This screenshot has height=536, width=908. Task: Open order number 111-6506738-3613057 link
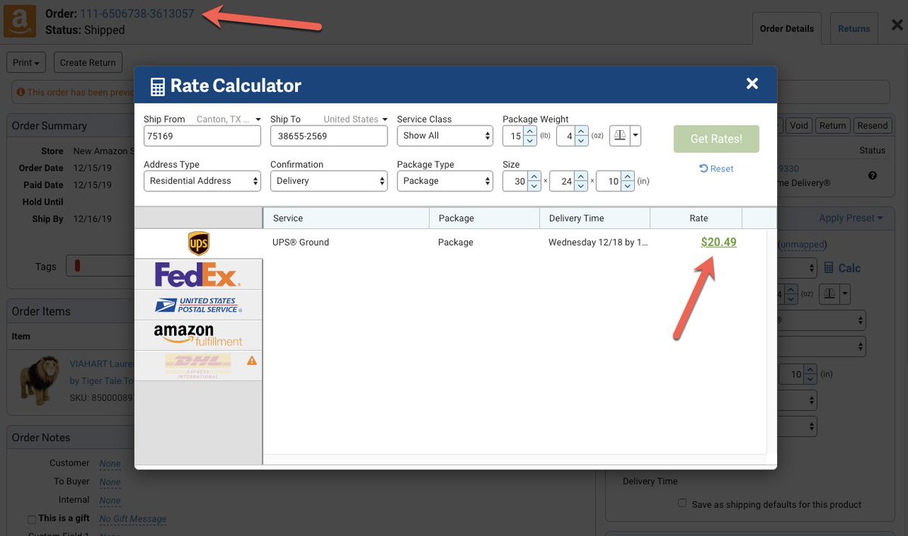[137, 14]
